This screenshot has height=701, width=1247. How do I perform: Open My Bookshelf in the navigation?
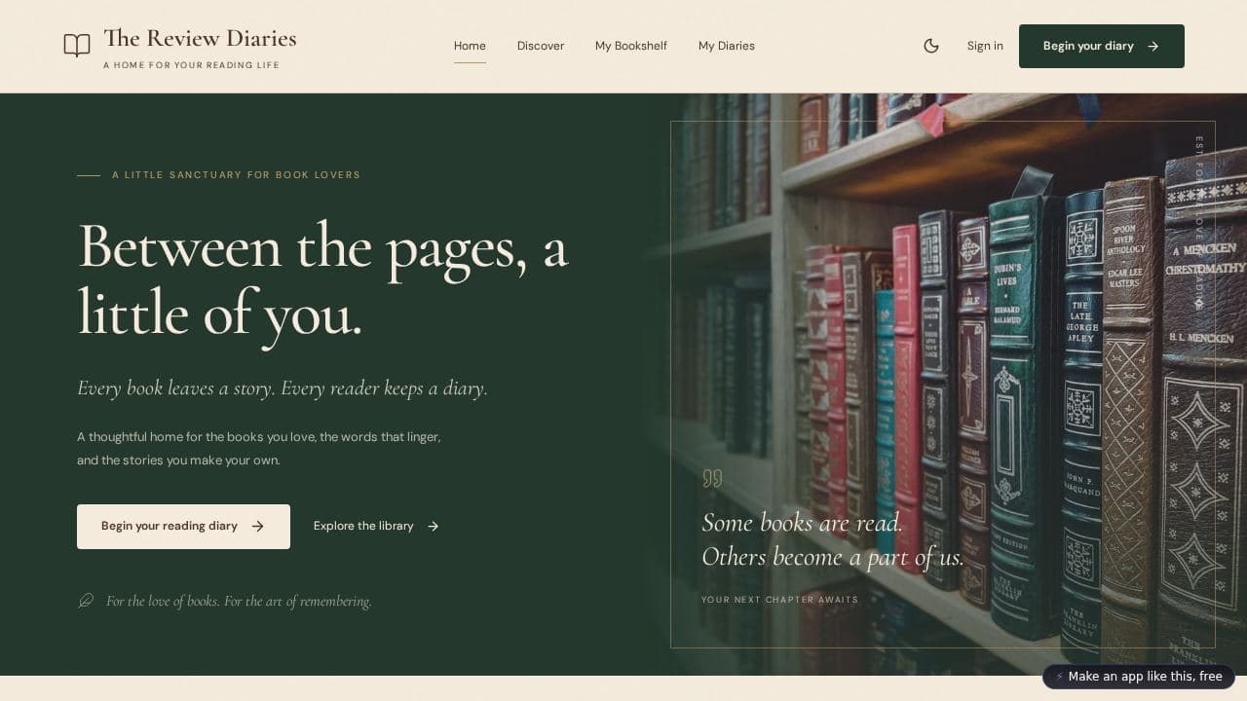(x=631, y=46)
